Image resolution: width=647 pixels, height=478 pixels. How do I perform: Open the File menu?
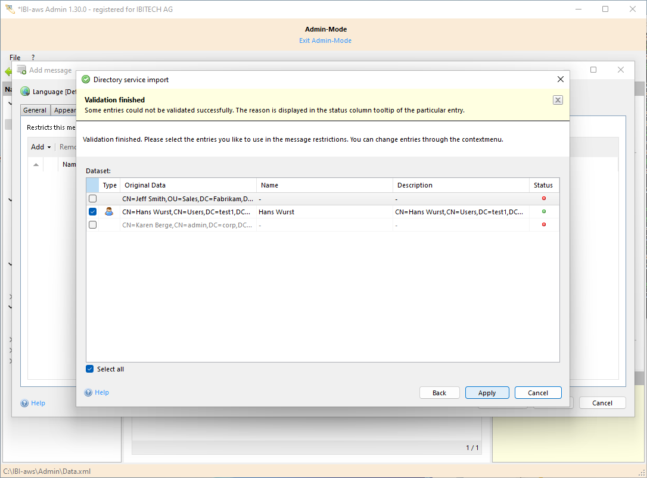15,58
